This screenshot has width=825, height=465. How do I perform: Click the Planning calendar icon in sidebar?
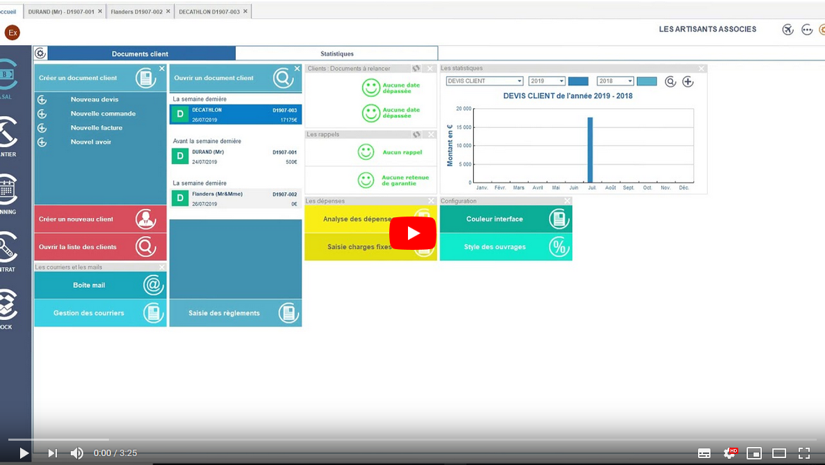(7, 190)
